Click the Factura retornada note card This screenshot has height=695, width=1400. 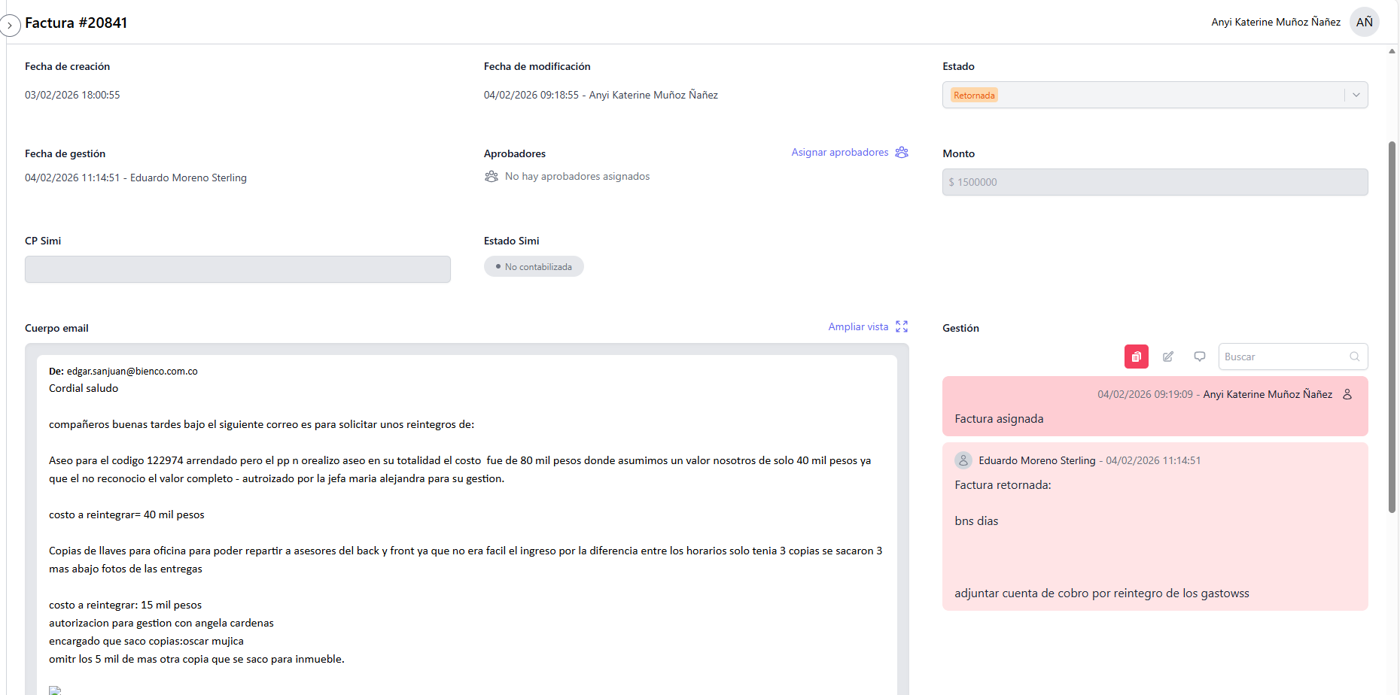pyautogui.click(x=1155, y=527)
